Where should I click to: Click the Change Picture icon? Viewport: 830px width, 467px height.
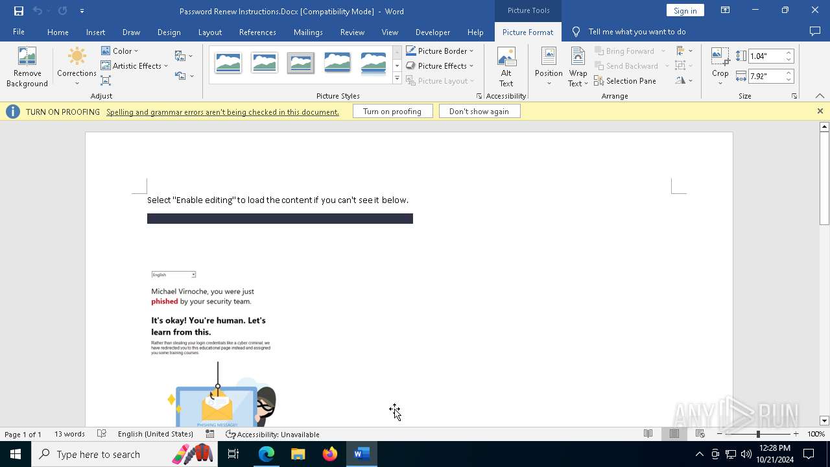coord(184,56)
